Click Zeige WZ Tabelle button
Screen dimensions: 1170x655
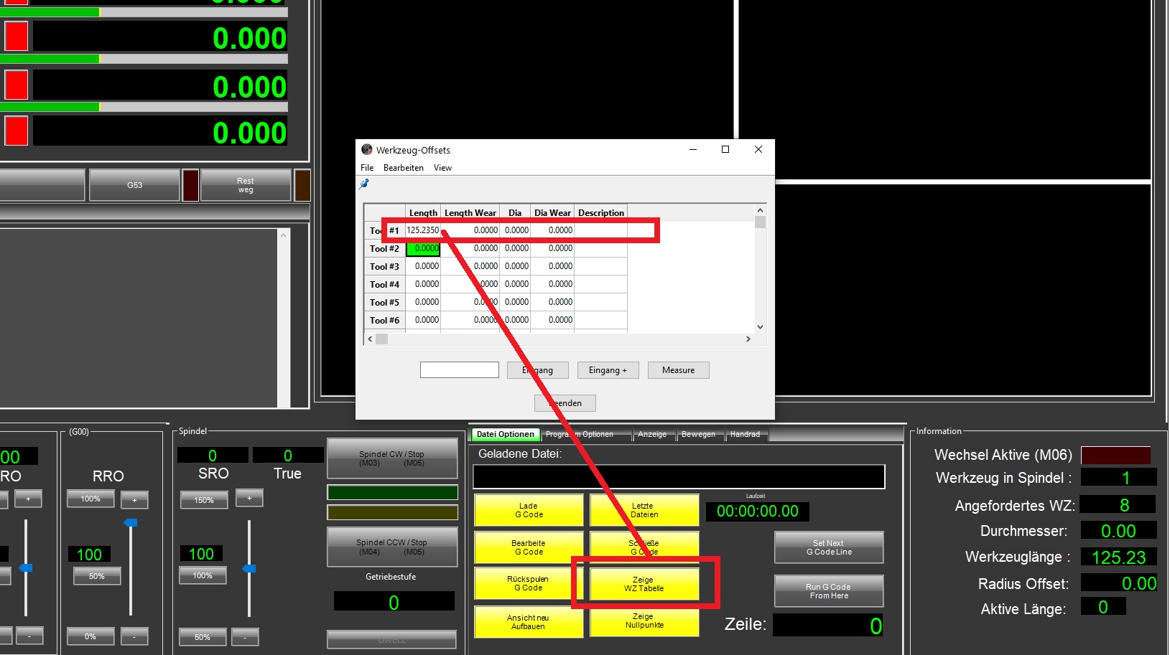[x=644, y=584]
